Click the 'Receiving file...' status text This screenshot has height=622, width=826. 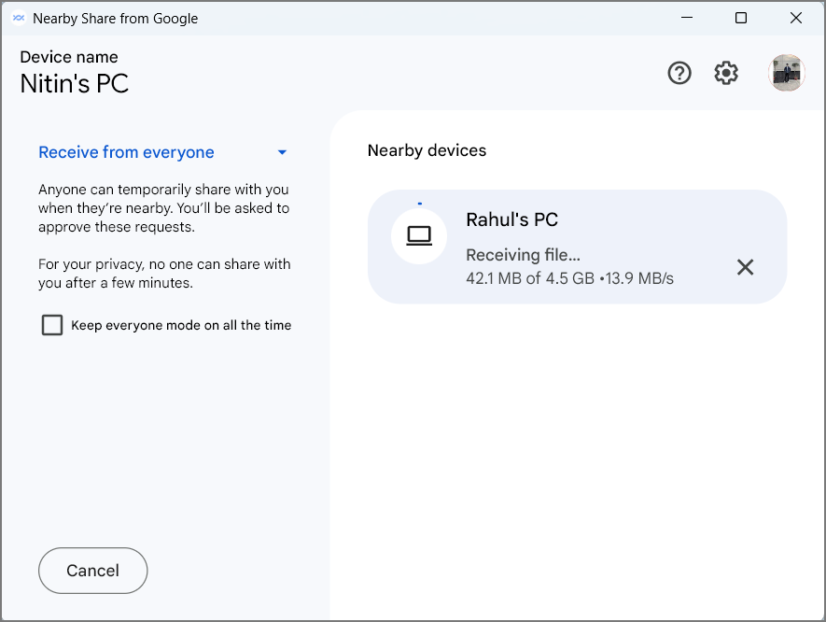(523, 255)
